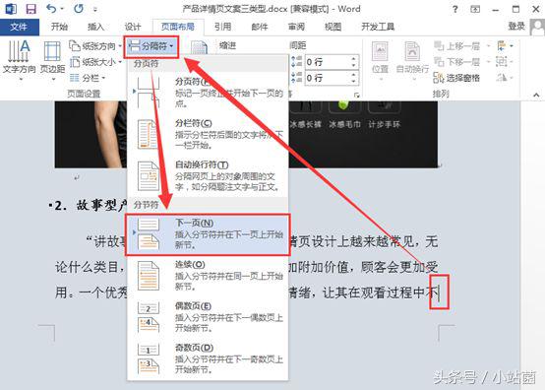This screenshot has width=545, height=390.
Task: Click the Word application logo icon
Action: (11, 9)
